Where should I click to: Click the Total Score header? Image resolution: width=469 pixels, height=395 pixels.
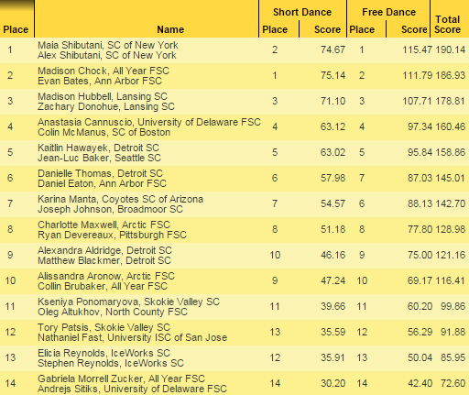click(x=447, y=25)
